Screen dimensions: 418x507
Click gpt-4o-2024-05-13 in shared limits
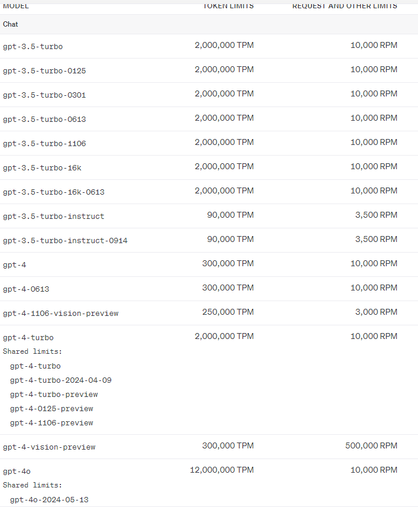click(49, 500)
